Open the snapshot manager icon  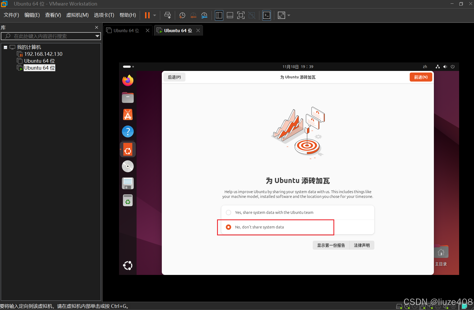tap(204, 15)
